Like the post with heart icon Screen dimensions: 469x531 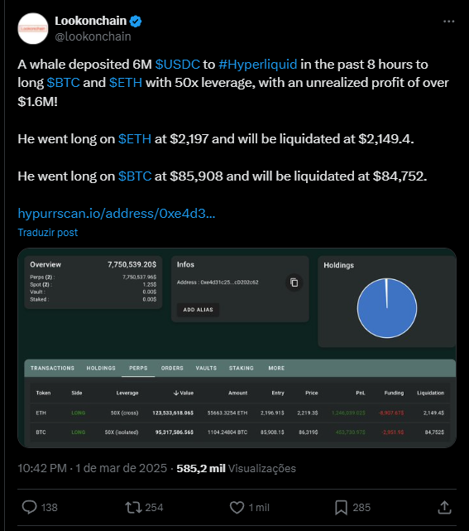(x=237, y=507)
